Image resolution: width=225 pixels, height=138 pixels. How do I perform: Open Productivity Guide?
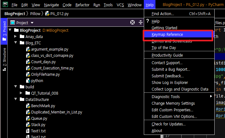tap(179, 55)
